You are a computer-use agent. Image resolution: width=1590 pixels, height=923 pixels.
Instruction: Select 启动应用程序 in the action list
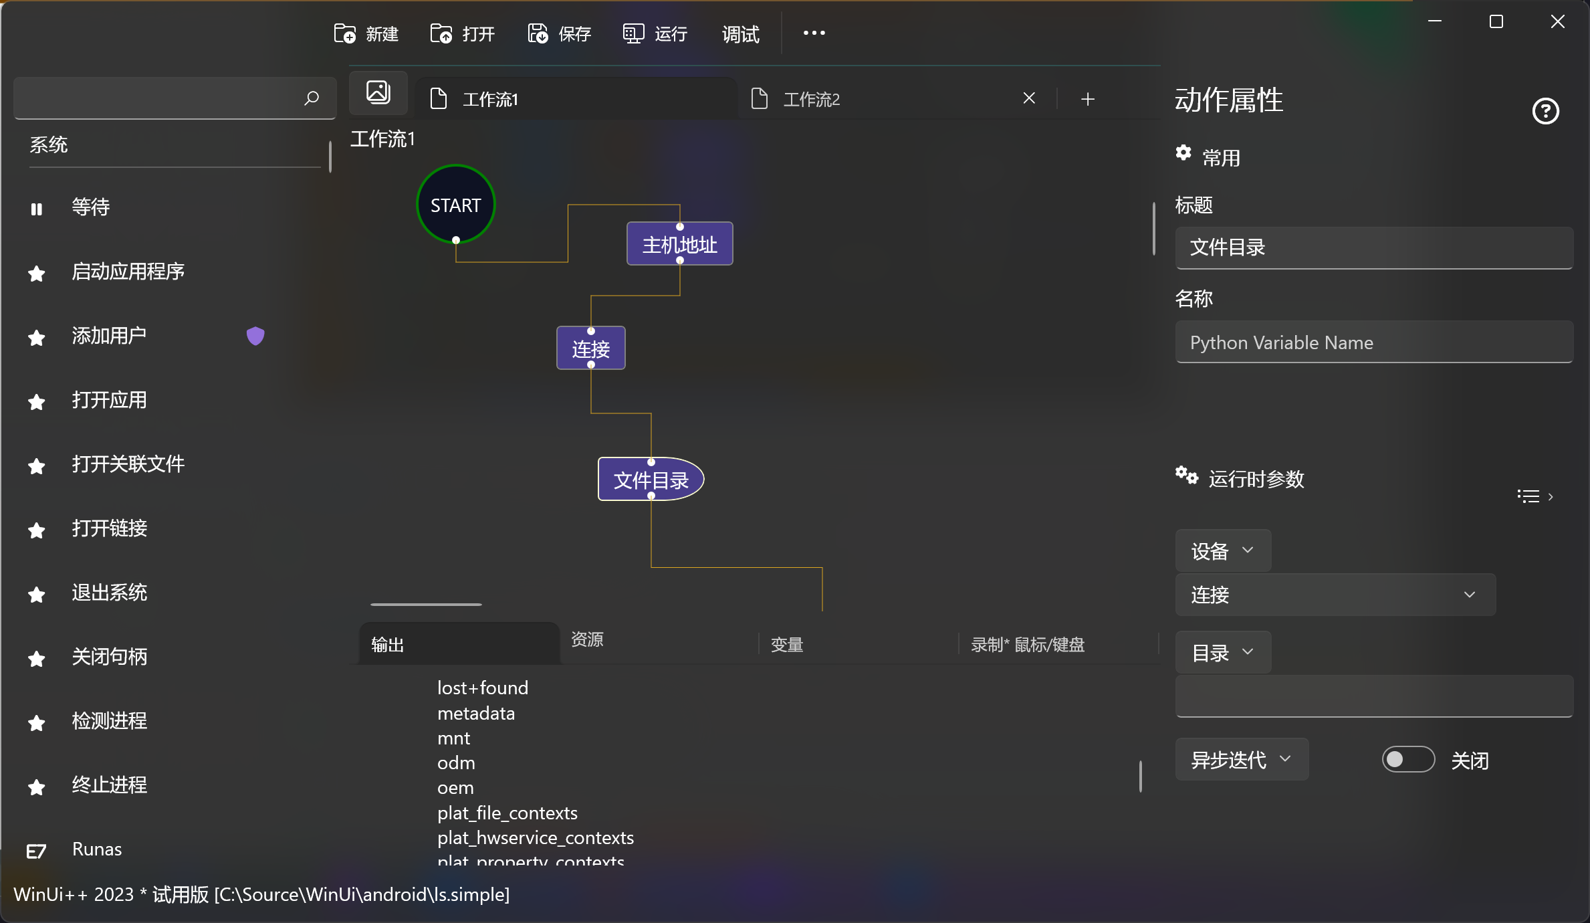[x=128, y=272]
